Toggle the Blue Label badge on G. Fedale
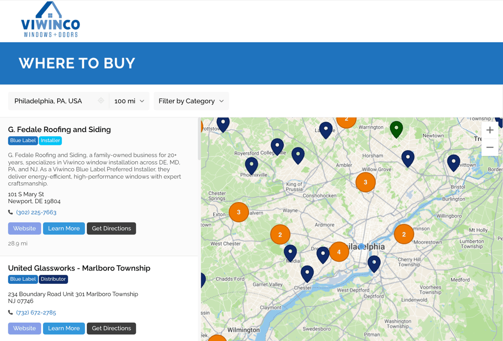 23,140
